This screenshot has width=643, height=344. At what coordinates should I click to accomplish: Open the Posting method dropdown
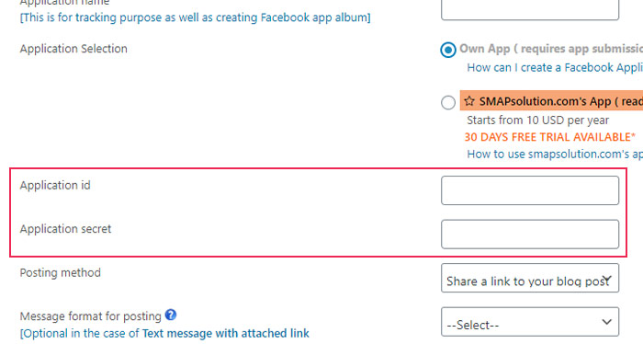(530, 278)
